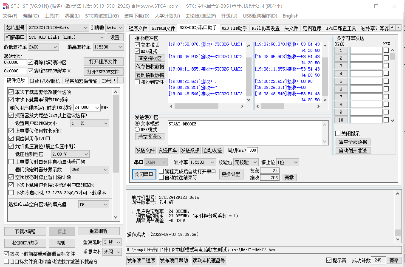
Task: Click 发送文件 button
Action: (146, 150)
